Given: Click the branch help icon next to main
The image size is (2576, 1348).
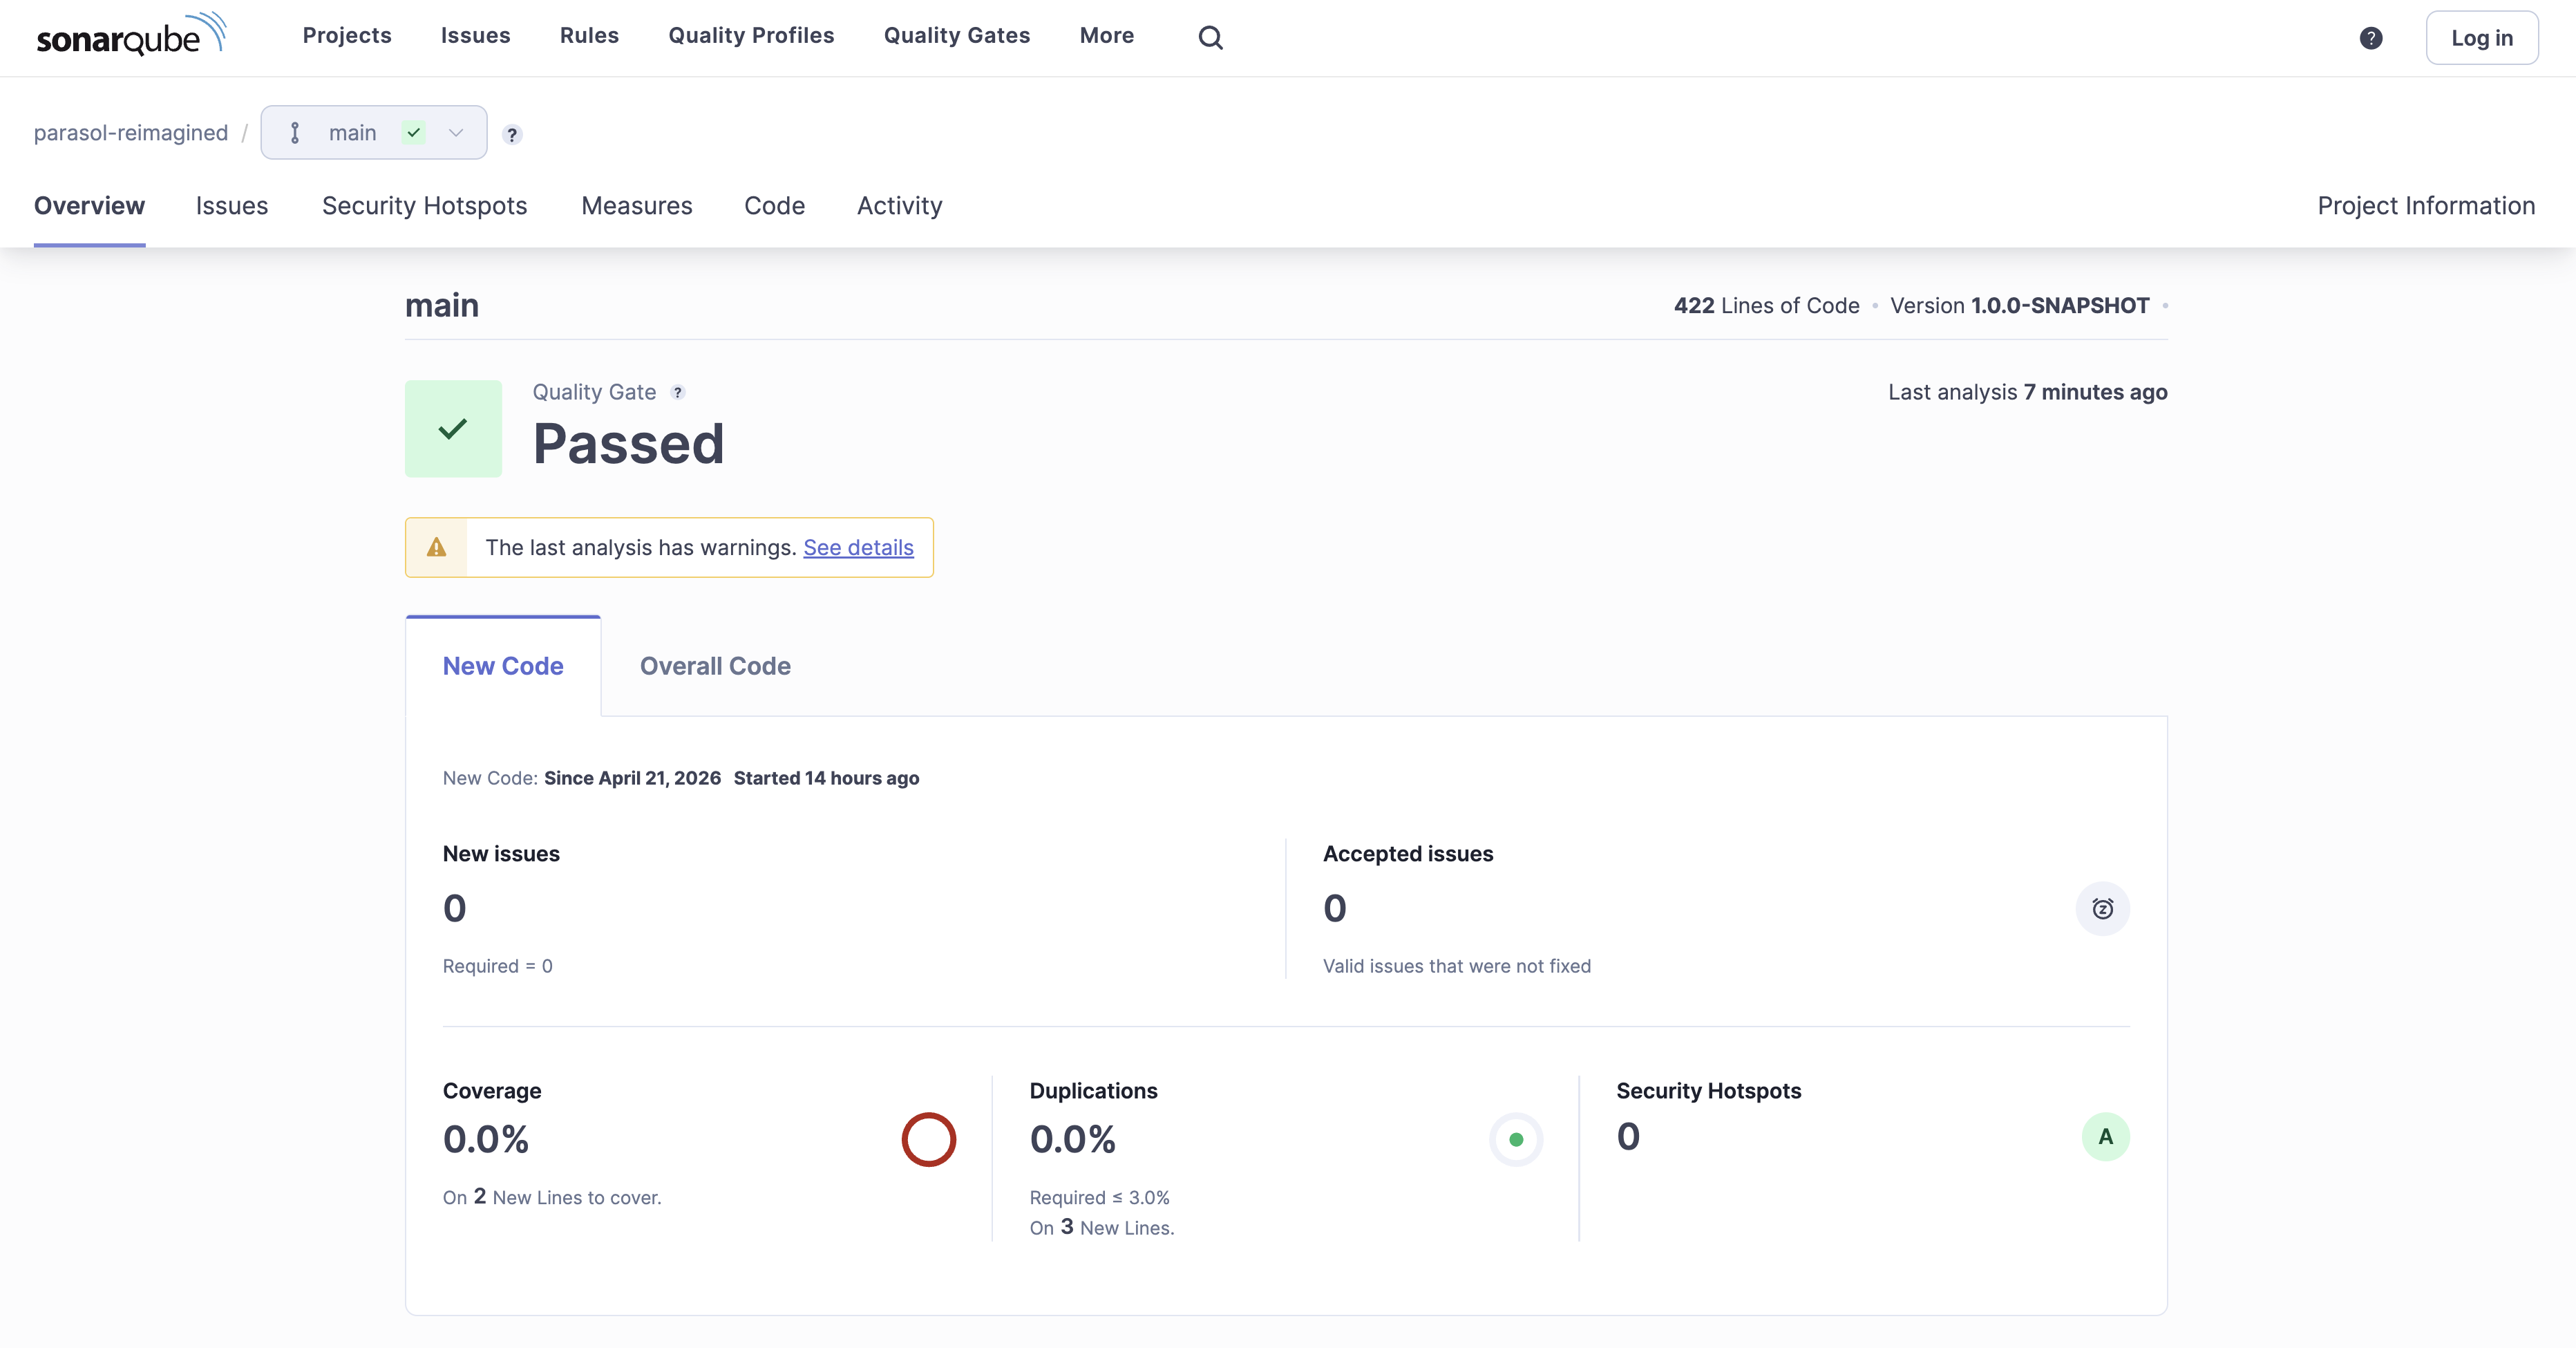Looking at the screenshot, I should 512,134.
